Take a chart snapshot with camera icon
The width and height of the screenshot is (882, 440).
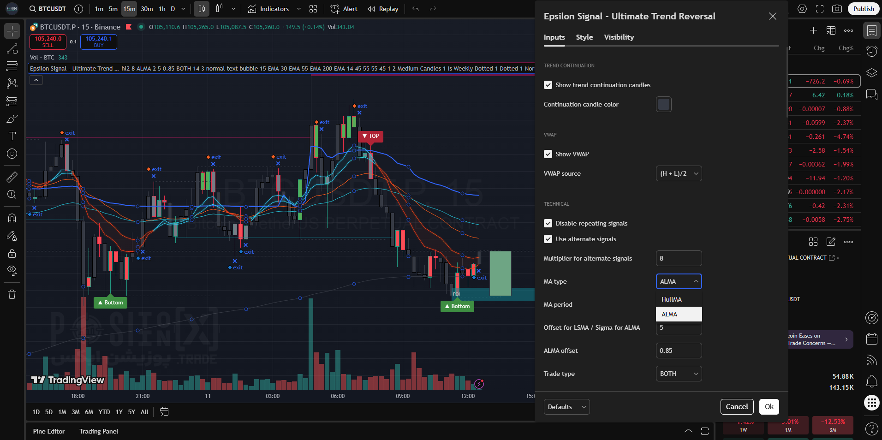coord(837,9)
